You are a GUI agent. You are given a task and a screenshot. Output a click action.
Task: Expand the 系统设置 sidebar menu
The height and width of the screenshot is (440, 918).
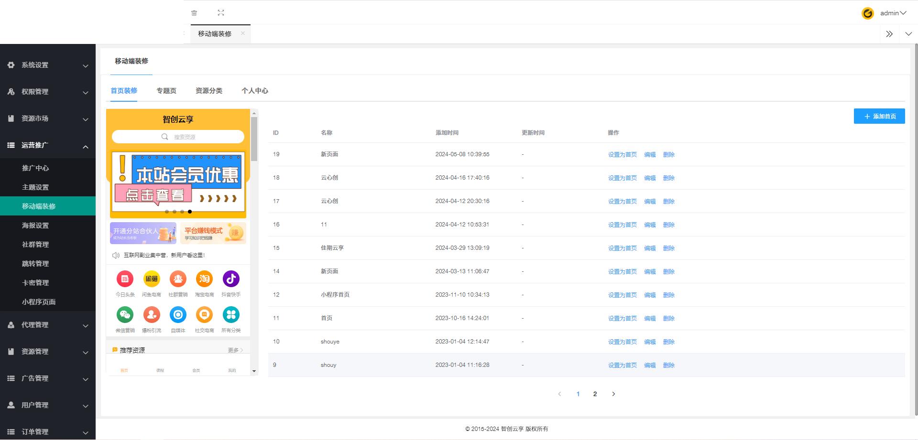click(x=48, y=65)
